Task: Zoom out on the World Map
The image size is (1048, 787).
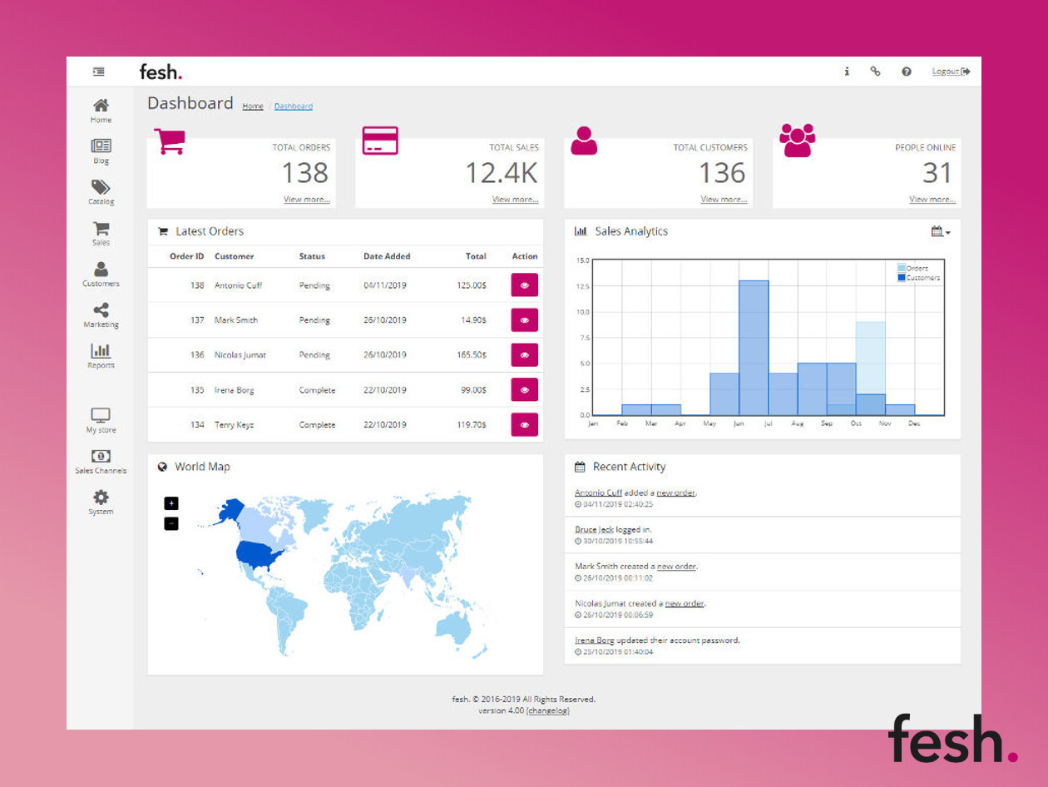Action: [x=171, y=523]
